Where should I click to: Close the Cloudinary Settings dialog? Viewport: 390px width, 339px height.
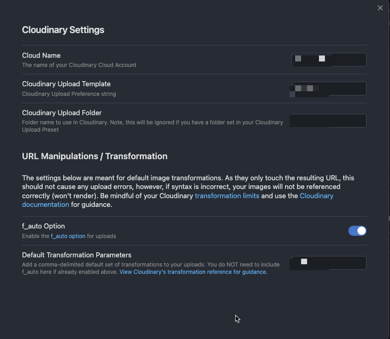tap(380, 8)
